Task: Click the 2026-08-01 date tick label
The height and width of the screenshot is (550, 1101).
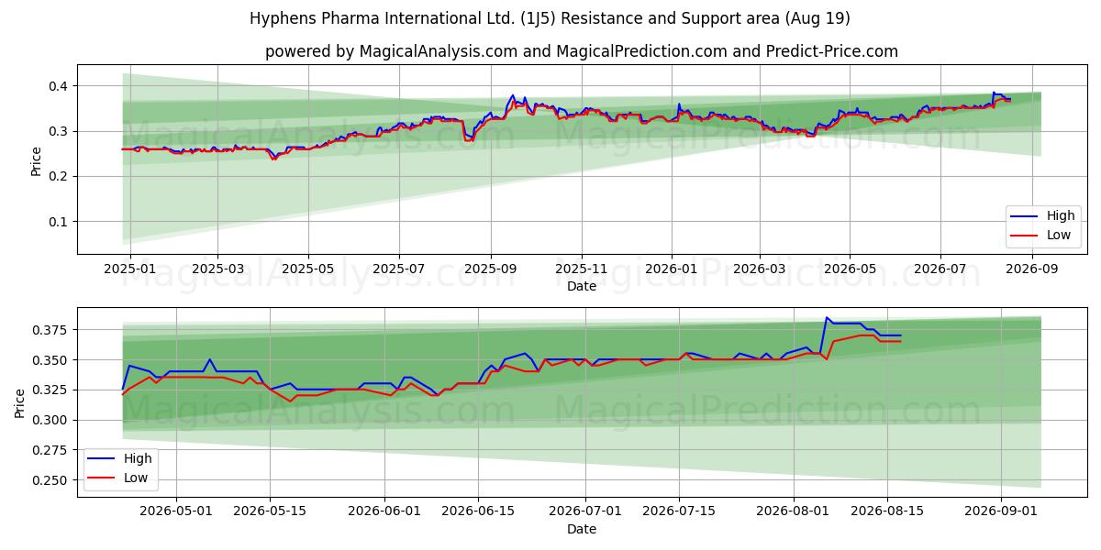Action: pyautogui.click(x=794, y=512)
